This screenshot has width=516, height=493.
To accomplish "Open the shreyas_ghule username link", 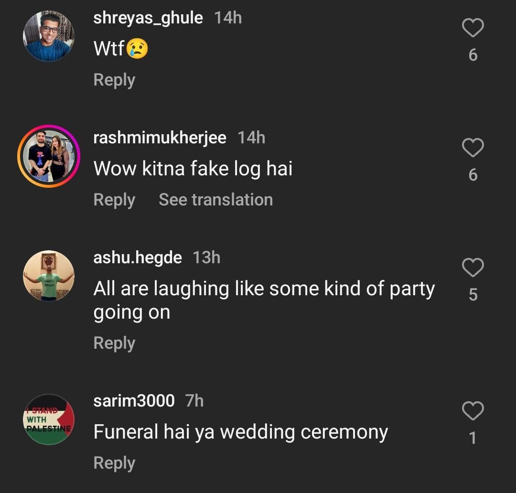I will 148,18.
